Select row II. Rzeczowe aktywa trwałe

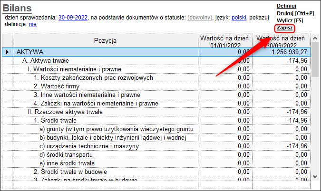(156, 112)
